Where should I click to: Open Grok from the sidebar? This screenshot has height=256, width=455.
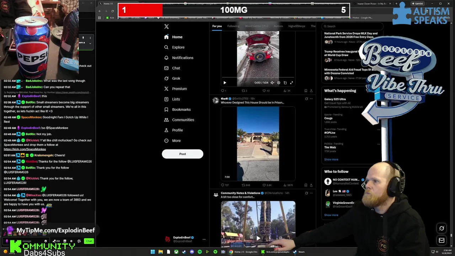(172, 78)
